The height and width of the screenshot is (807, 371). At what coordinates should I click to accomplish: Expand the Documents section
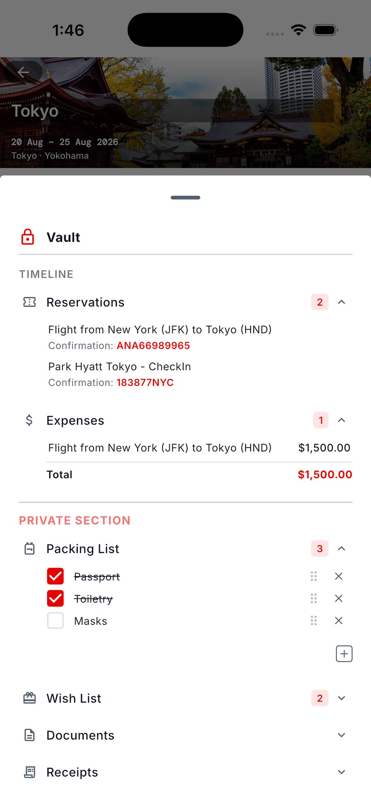[341, 735]
